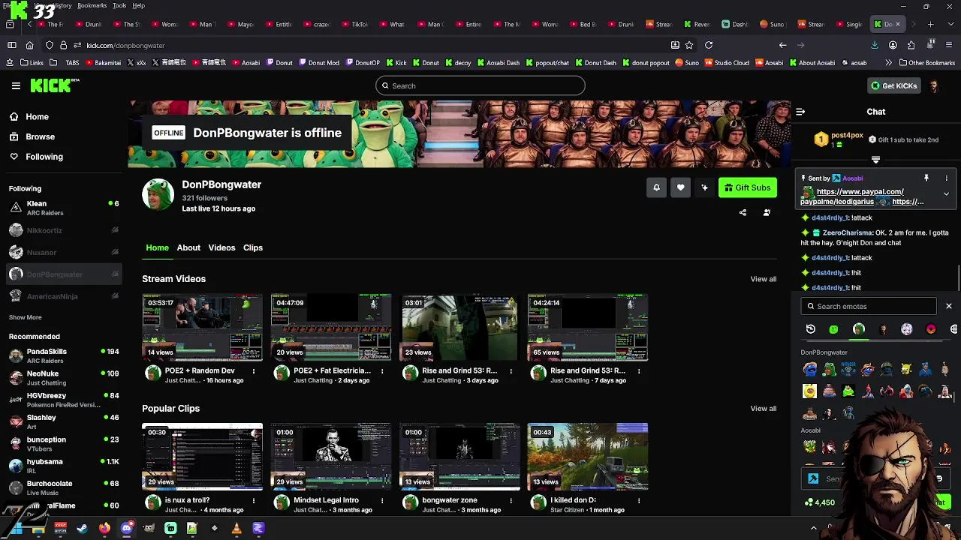This screenshot has height=540, width=961.
Task: Open PandaSkills in Recommended list
Action: (x=64, y=355)
